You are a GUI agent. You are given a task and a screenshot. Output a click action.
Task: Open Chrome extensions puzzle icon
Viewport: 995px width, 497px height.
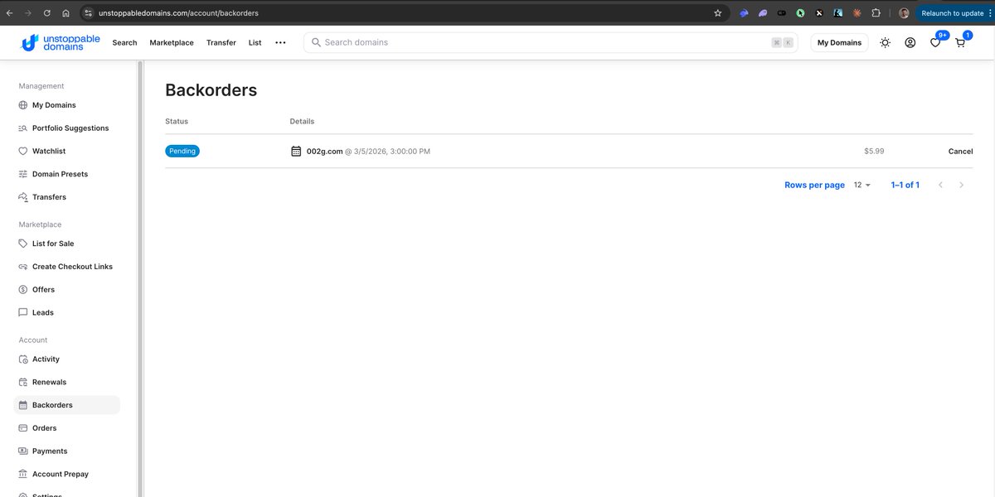point(876,13)
